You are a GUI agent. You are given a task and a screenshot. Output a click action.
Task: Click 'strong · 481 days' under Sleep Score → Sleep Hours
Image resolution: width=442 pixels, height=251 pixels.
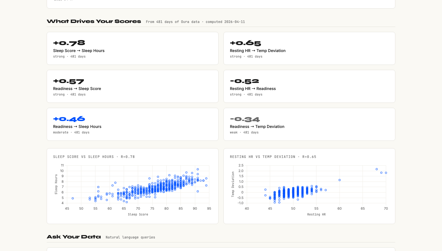[69, 57]
